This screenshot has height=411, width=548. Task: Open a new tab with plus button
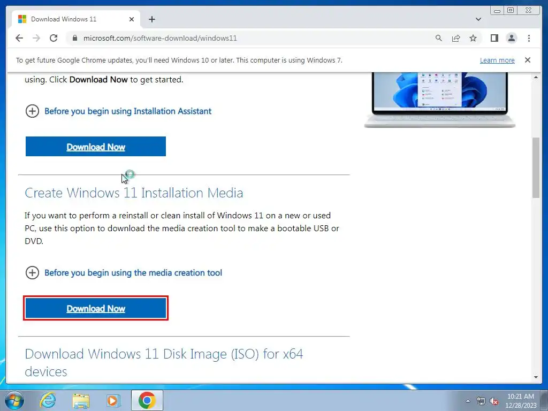(x=151, y=19)
